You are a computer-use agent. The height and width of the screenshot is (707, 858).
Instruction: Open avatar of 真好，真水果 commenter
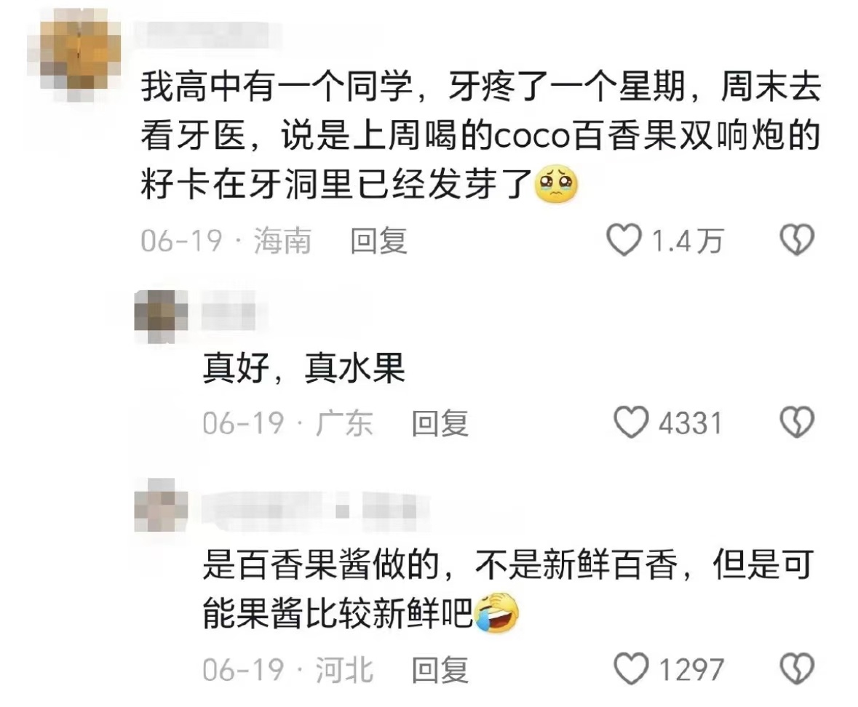161,316
